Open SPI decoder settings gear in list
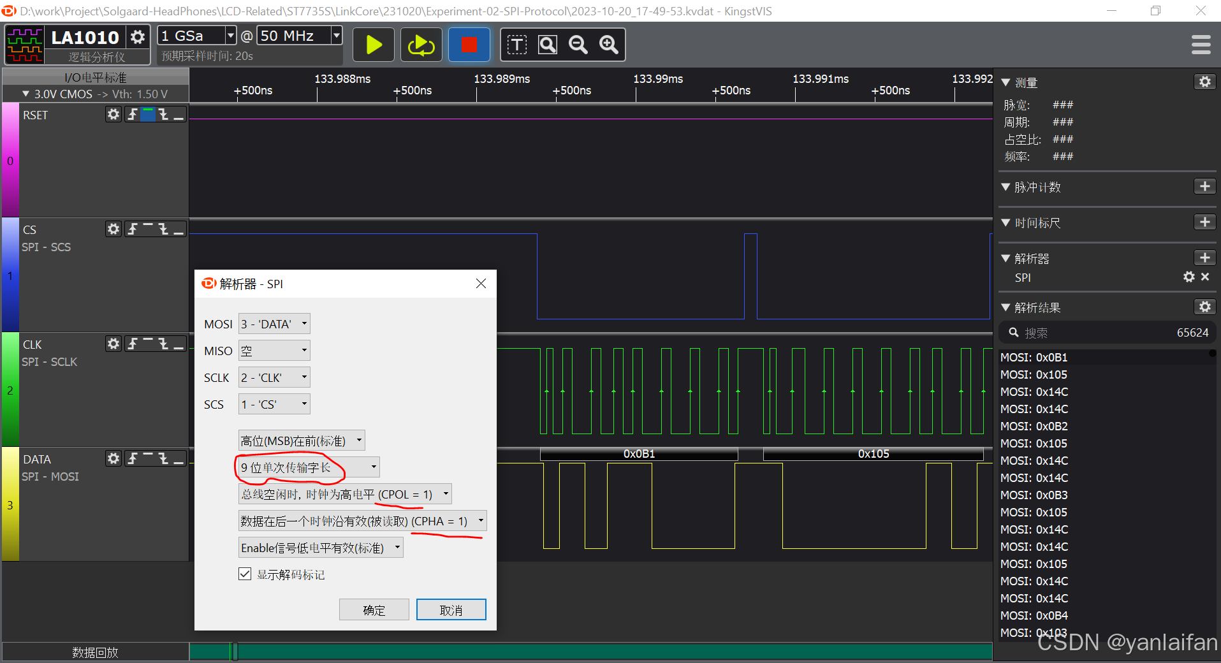 coord(1188,277)
